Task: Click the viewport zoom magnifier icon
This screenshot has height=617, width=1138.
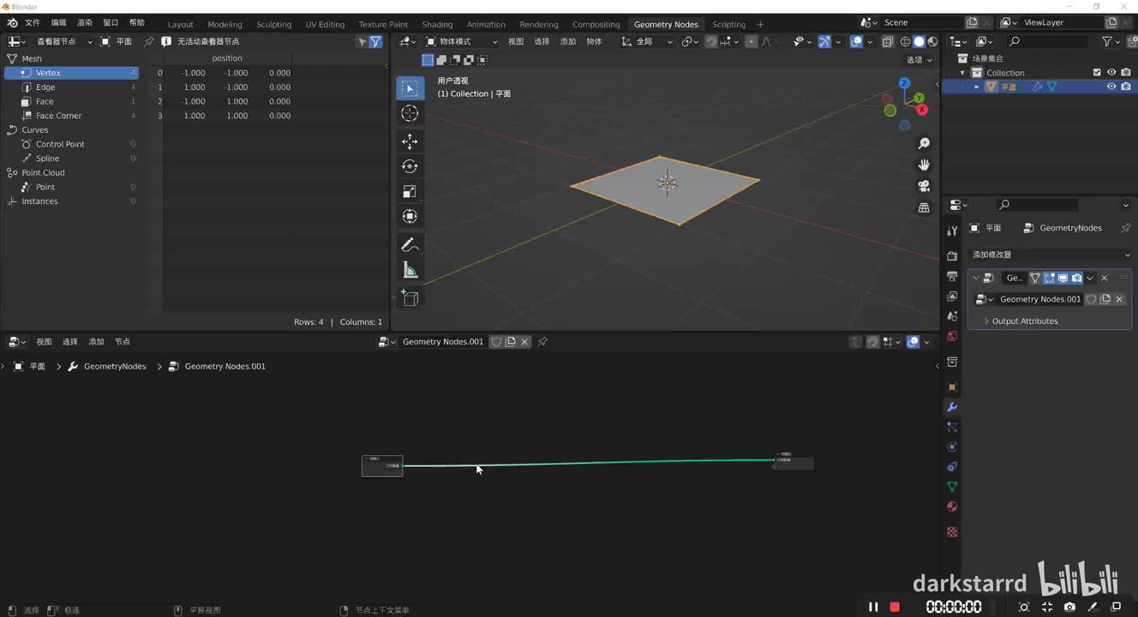Action: (924, 143)
